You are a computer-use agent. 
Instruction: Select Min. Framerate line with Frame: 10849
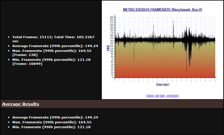pos(52,62)
